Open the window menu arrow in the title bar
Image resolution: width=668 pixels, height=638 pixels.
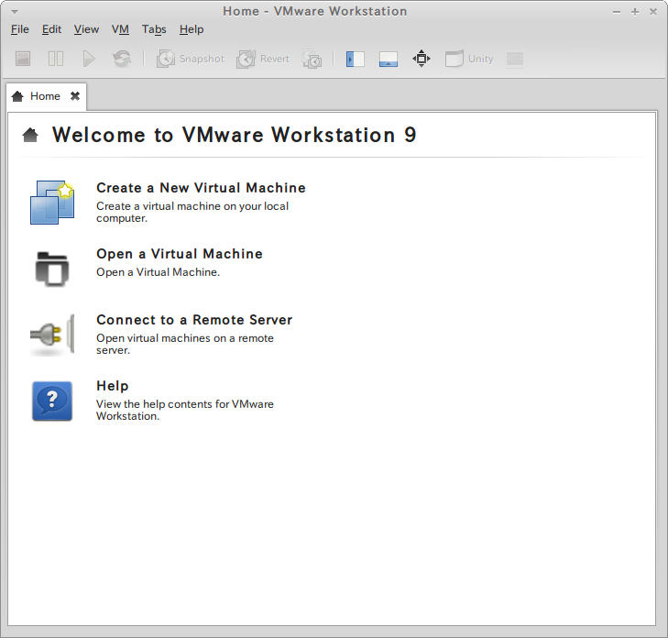15,12
